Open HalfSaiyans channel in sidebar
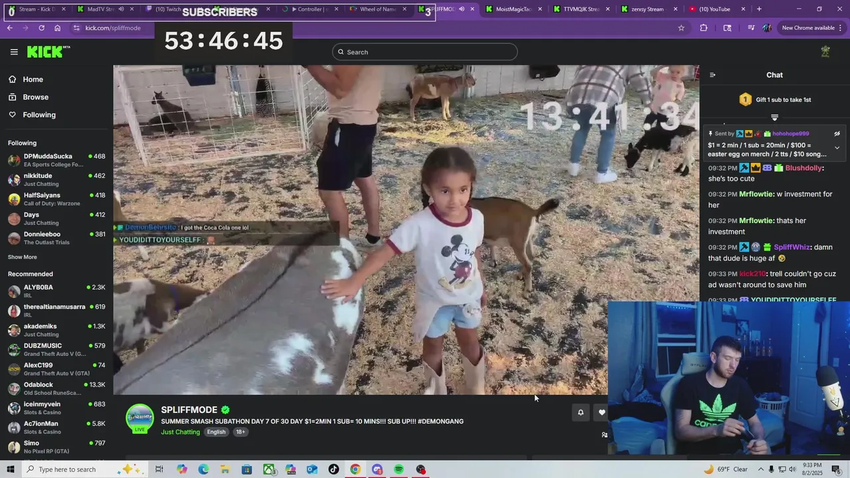 click(x=56, y=199)
